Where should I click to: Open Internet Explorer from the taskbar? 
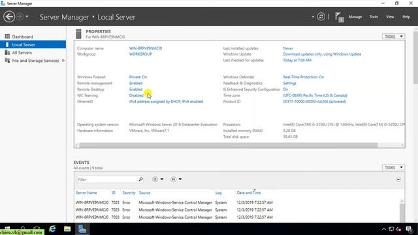click(x=52, y=229)
